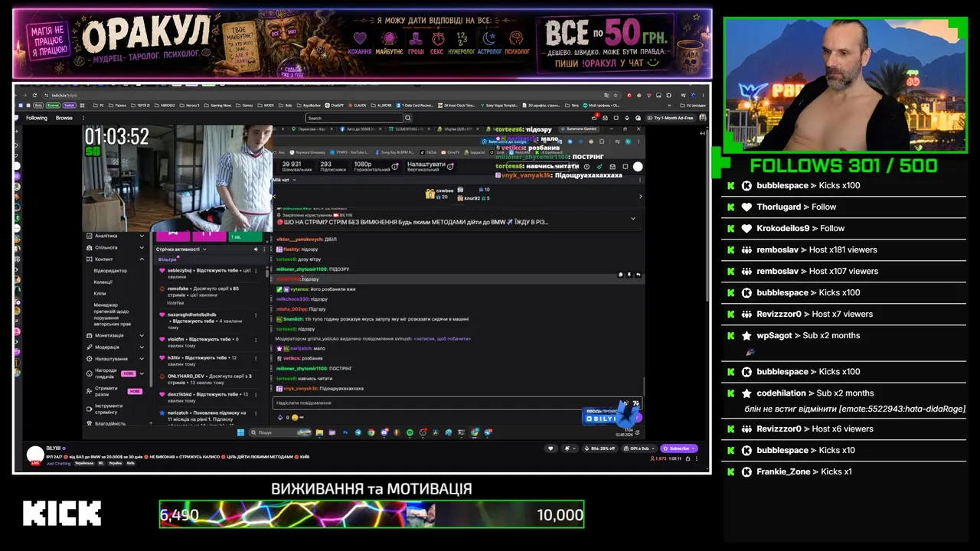The height and width of the screenshot is (551, 980).
Task: Click the 6,490 to 10,000 goal progress bar
Action: (371, 514)
